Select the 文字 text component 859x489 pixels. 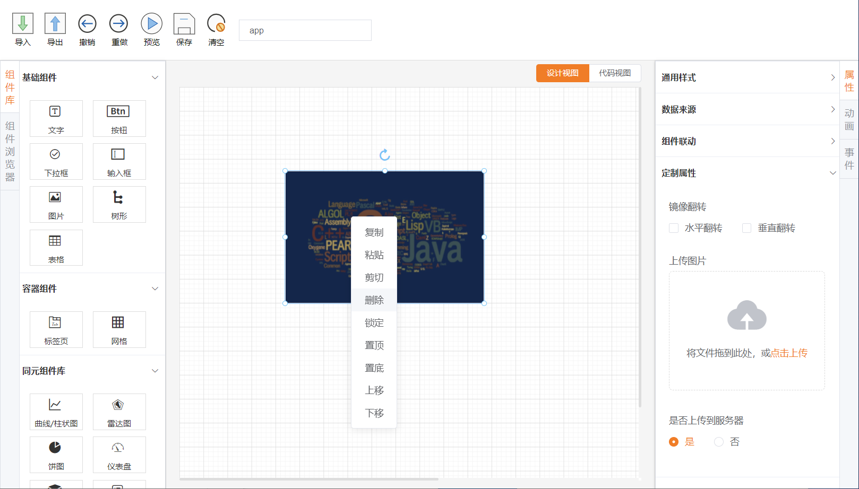point(56,118)
